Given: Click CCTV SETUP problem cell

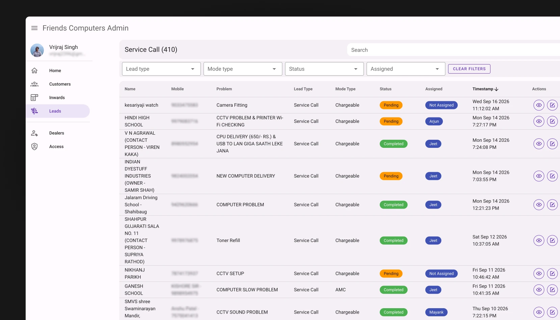Looking at the screenshot, I should (x=230, y=273).
